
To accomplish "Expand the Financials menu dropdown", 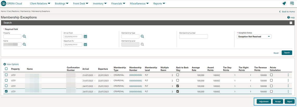I will (118, 4).
